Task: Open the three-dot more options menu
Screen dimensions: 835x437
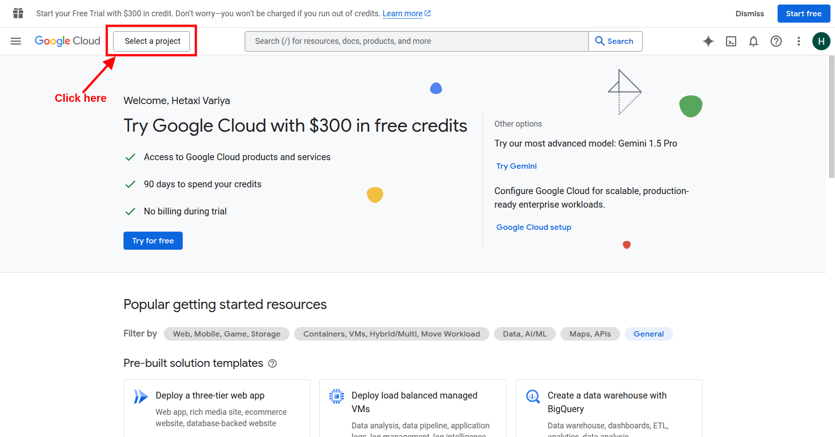Action: 798,41
